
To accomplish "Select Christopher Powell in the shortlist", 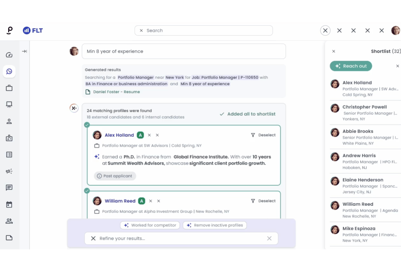I will tap(365, 113).
